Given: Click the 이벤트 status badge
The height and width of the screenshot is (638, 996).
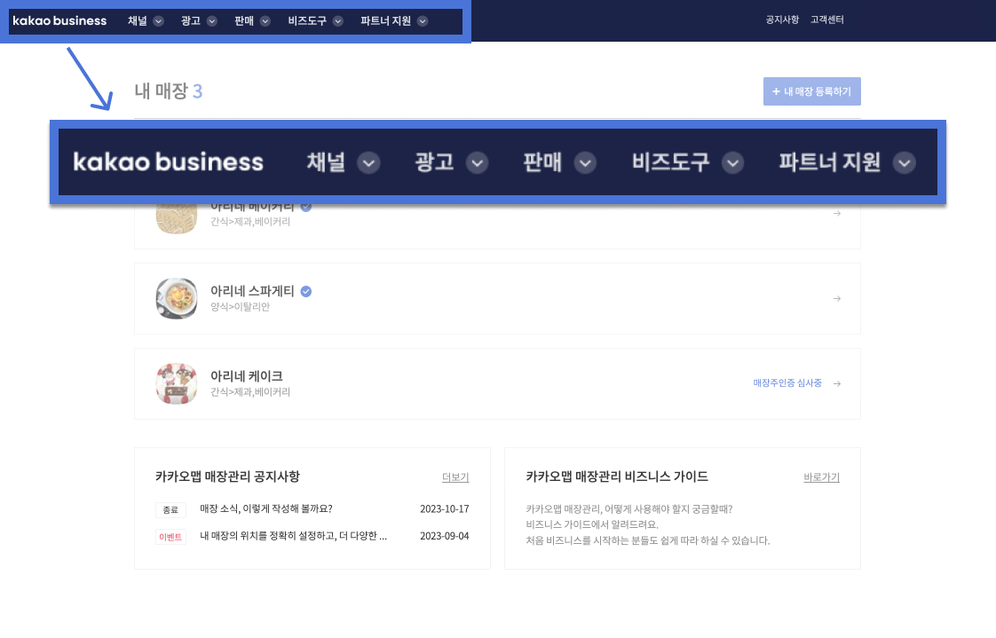Looking at the screenshot, I should pyautogui.click(x=170, y=537).
